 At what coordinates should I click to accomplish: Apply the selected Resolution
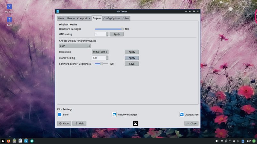point(132,52)
